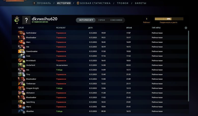Click the Tiny match time 13:40

[x=103, y=74]
